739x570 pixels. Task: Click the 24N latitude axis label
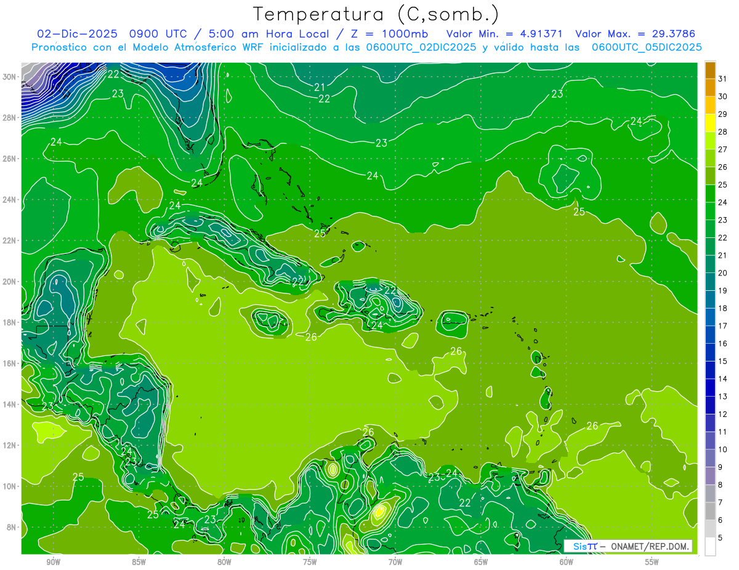coord(10,200)
